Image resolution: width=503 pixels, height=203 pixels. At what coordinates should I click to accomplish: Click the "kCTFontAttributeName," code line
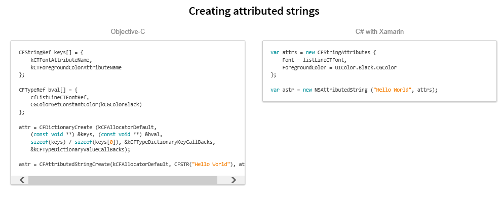(x=61, y=60)
